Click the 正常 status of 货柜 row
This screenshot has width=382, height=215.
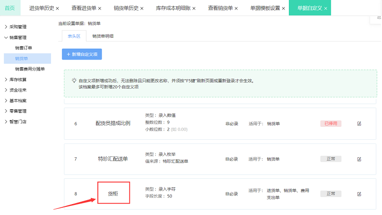331,194
